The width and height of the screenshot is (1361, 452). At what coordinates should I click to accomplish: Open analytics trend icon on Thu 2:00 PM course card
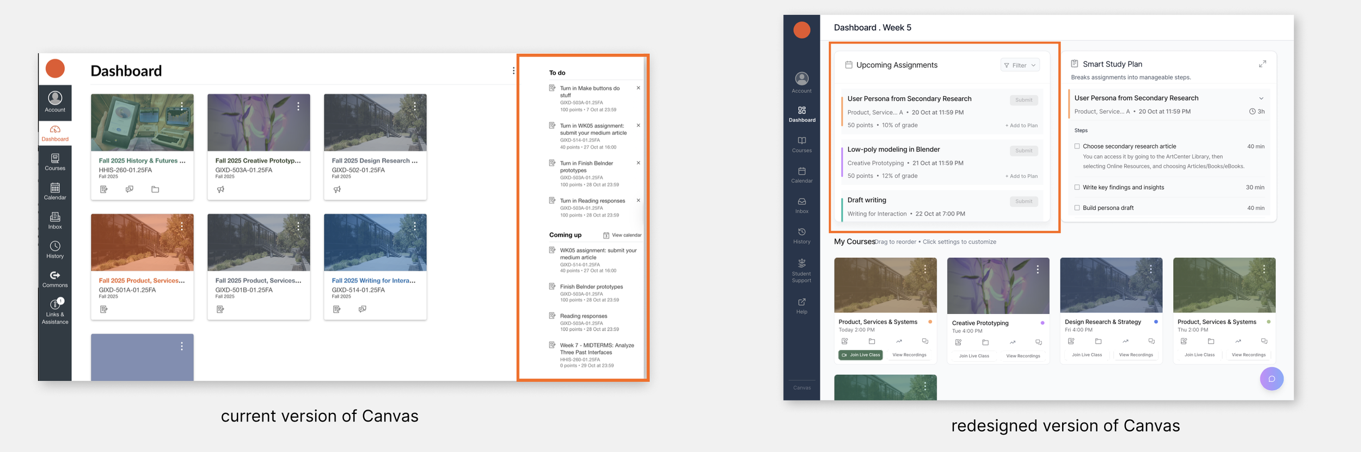[x=1238, y=341]
